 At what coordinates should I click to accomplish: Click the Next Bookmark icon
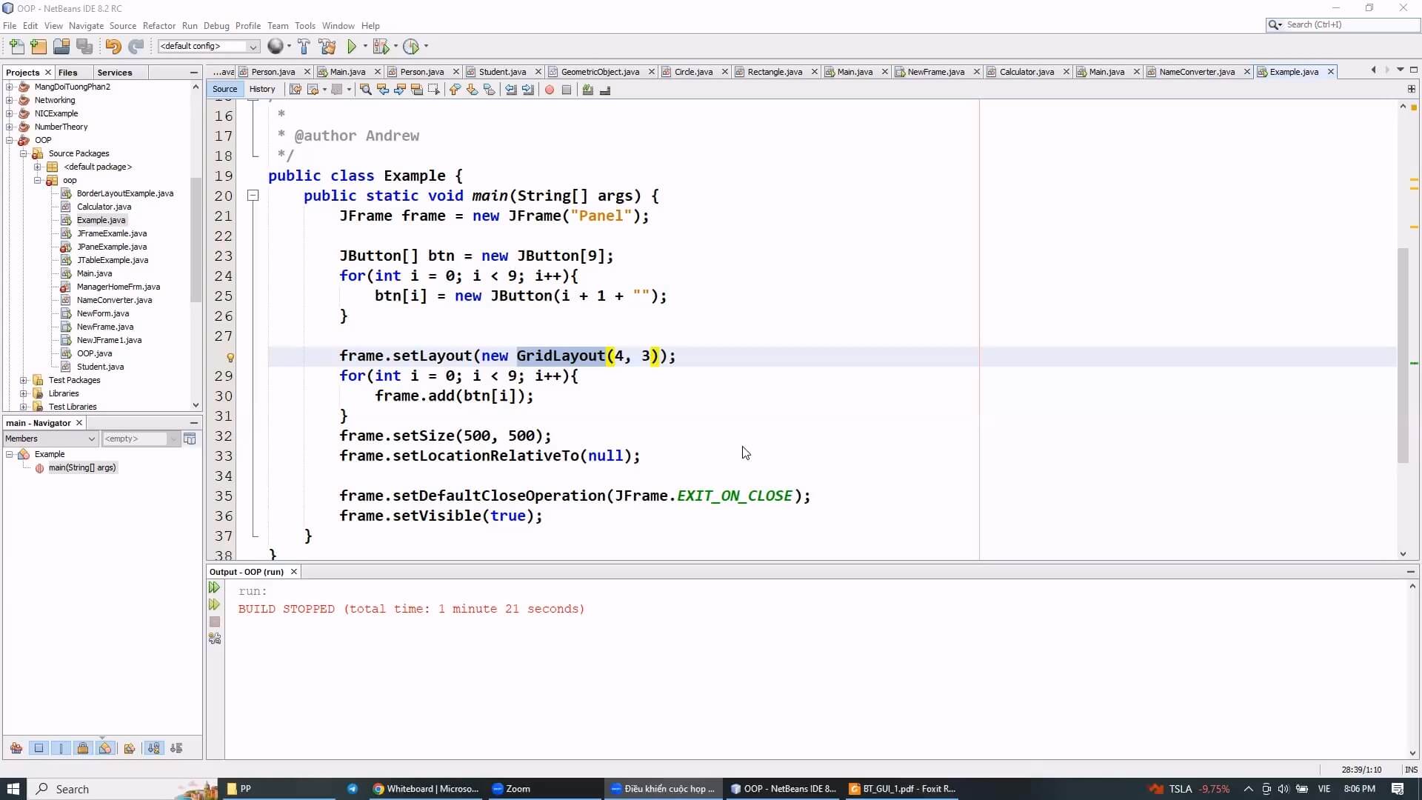472,90
